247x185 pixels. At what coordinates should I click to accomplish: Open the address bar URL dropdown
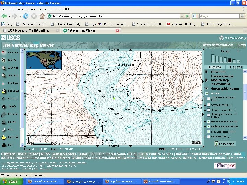pos(182,16)
